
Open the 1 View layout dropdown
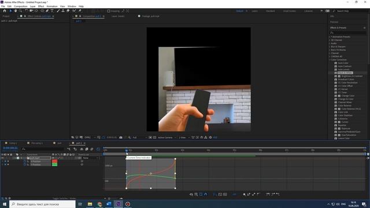pyautogui.click(x=184, y=138)
